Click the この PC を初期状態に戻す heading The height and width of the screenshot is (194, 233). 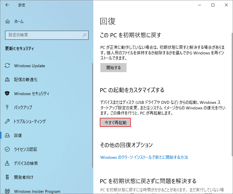pyautogui.click(x=131, y=35)
